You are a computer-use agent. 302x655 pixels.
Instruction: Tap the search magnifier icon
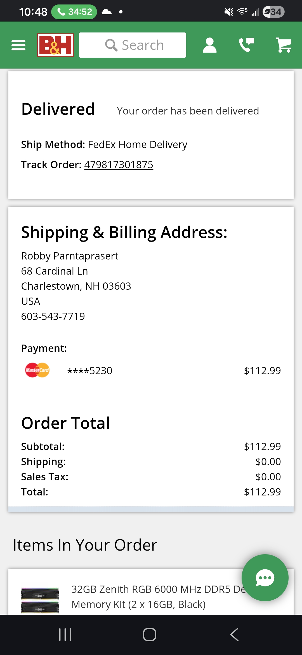point(111,45)
